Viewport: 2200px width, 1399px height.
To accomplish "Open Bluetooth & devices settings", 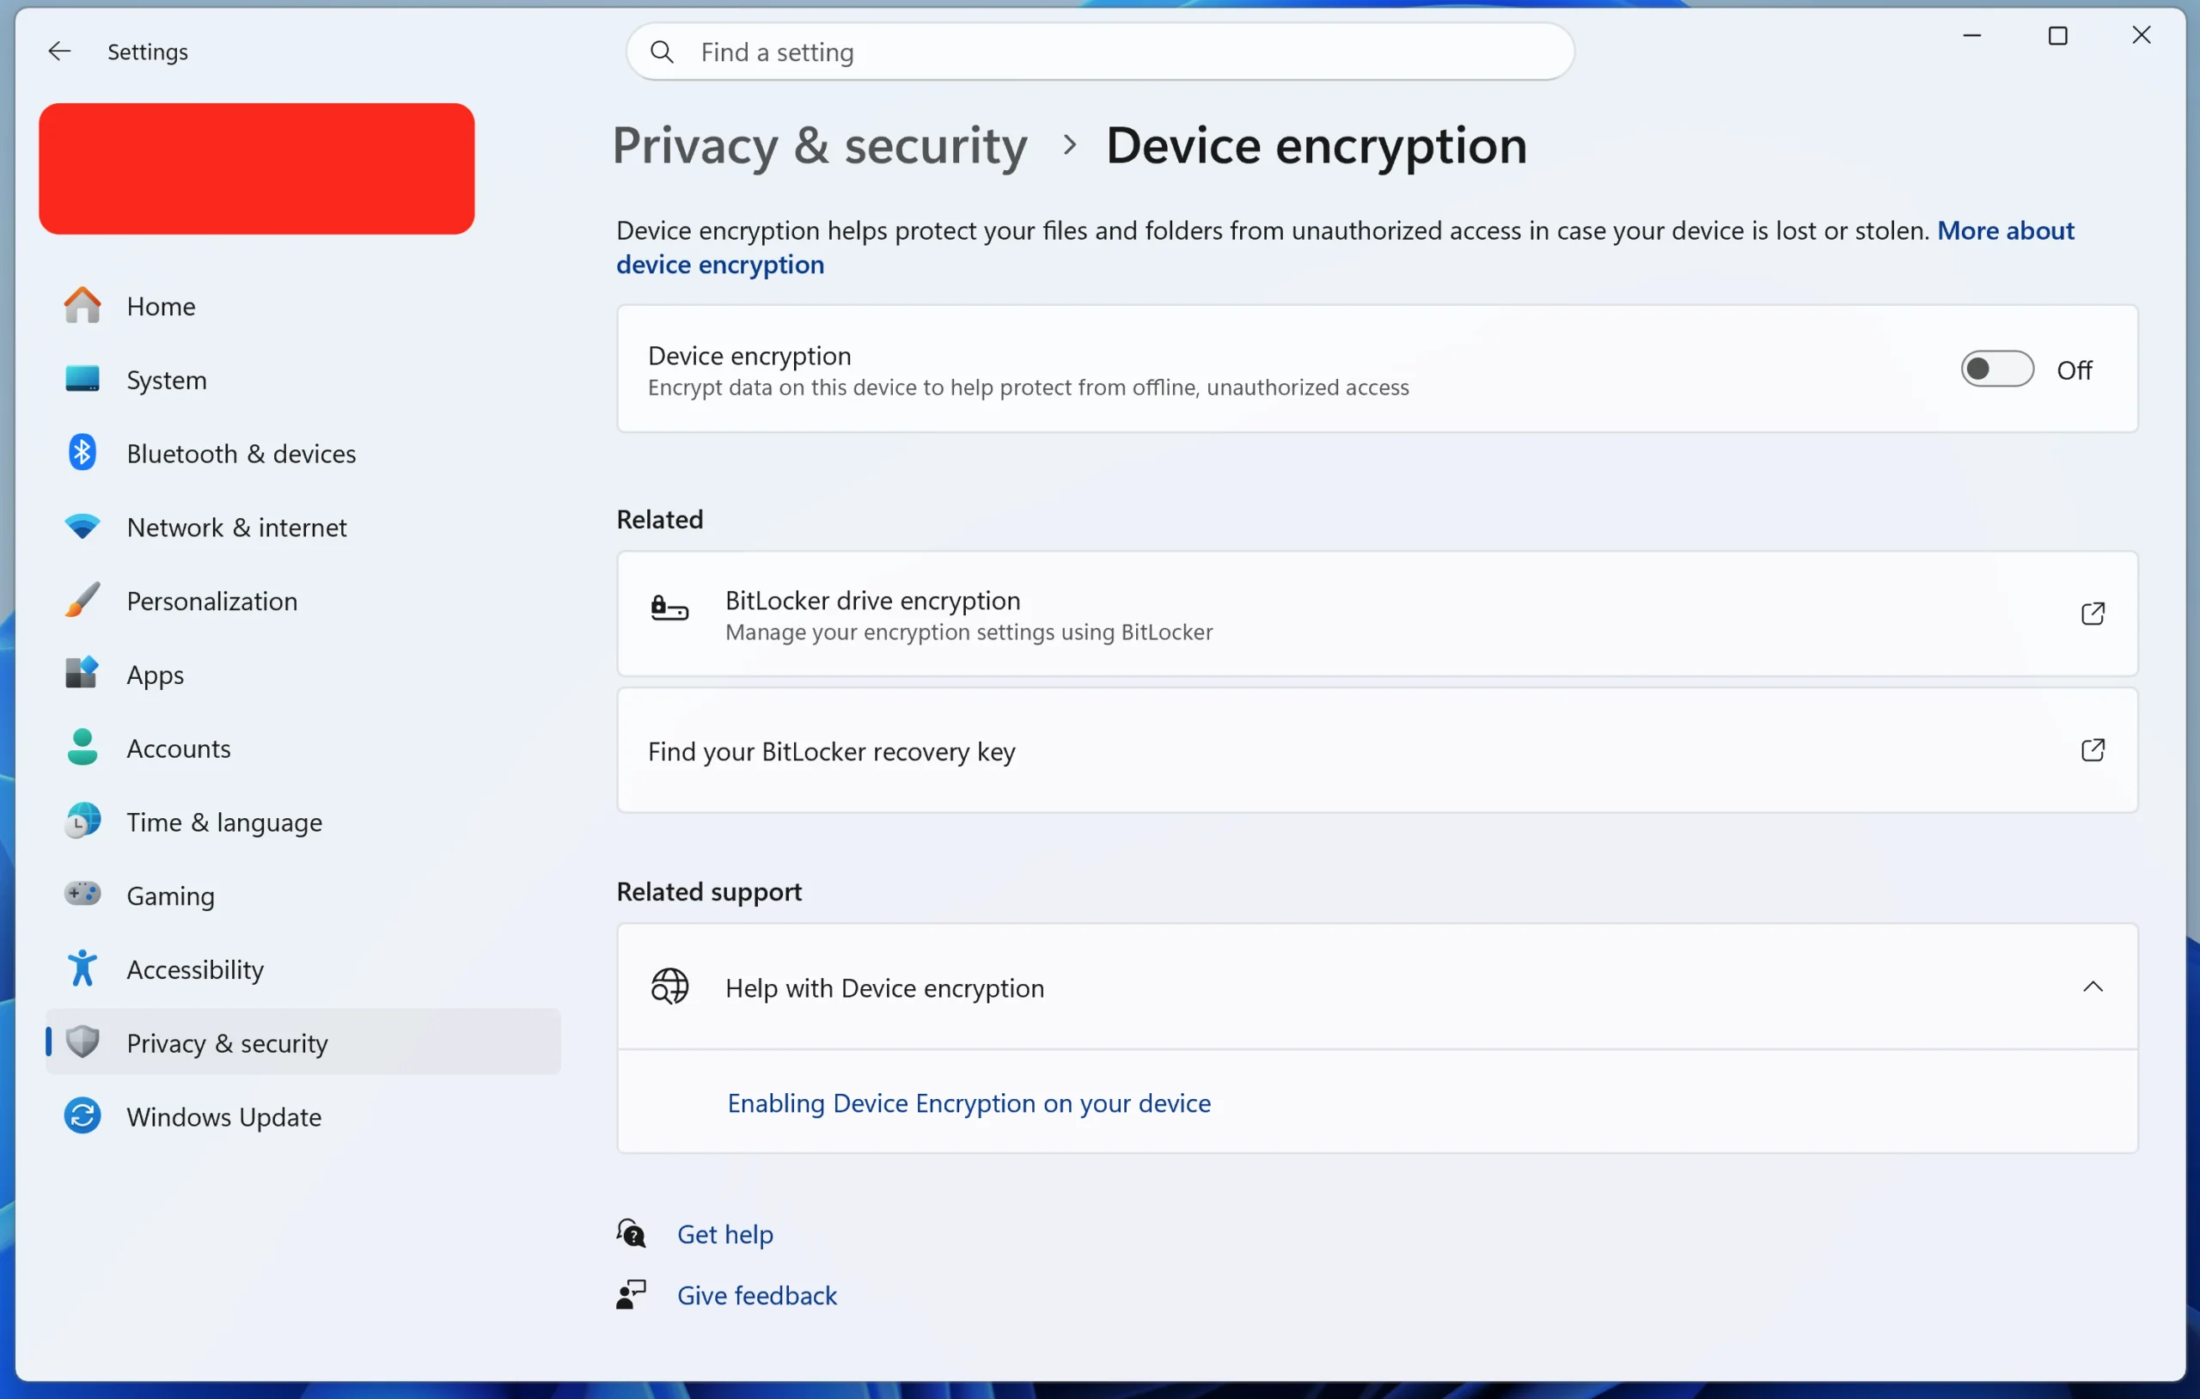I will point(303,452).
